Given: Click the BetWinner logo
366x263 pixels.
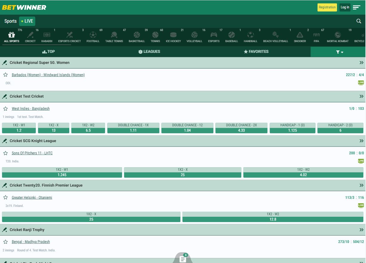Looking at the screenshot, I should (x=24, y=7).
